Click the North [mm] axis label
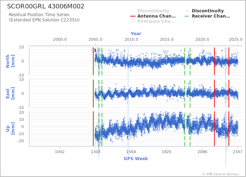246x177 pixels. [10, 61]
